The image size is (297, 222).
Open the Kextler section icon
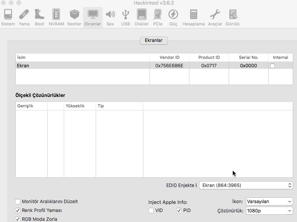[x=74, y=18]
